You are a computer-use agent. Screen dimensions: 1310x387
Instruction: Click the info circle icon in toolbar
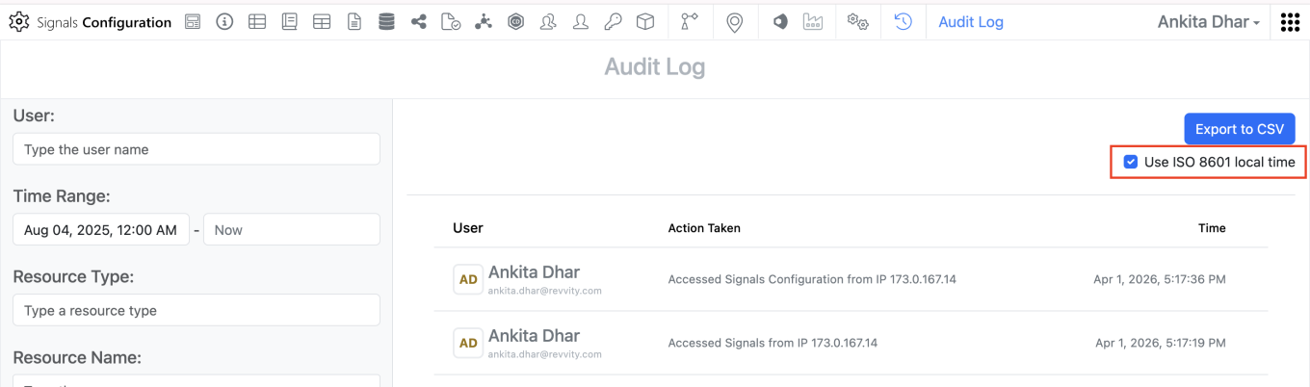click(x=224, y=22)
